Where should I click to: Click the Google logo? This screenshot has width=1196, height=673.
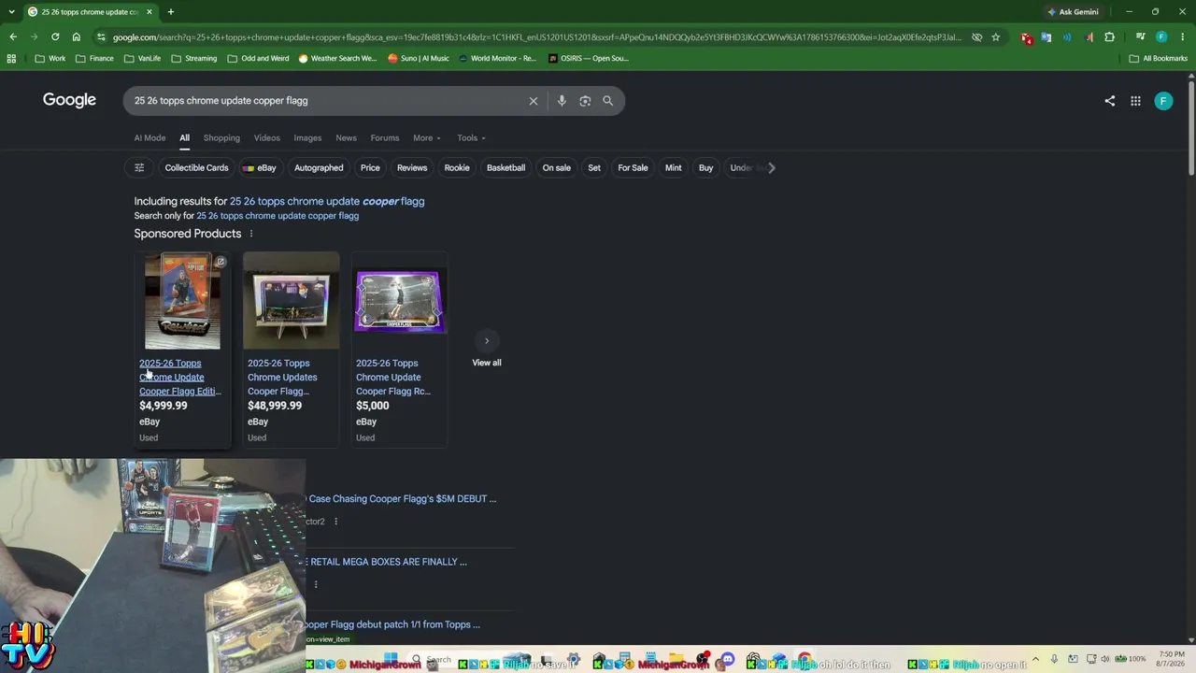coord(69,100)
